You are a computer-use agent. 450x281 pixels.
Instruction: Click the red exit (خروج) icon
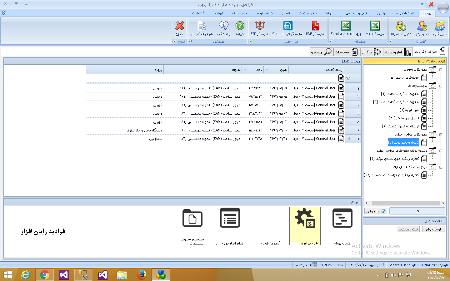[x=180, y=26]
